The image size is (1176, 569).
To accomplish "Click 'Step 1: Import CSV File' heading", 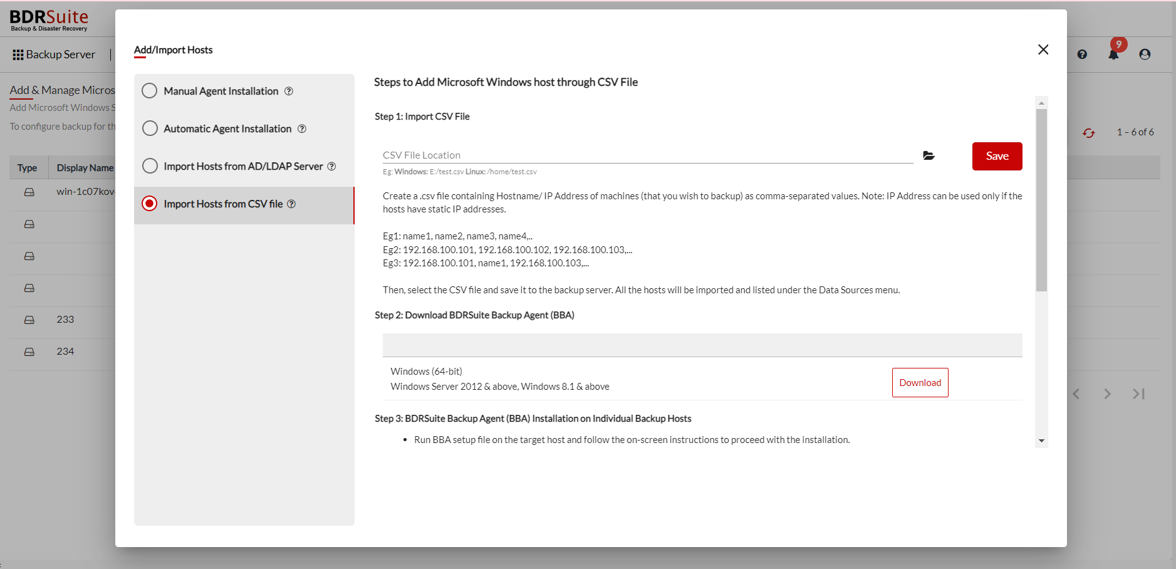I will pos(422,117).
